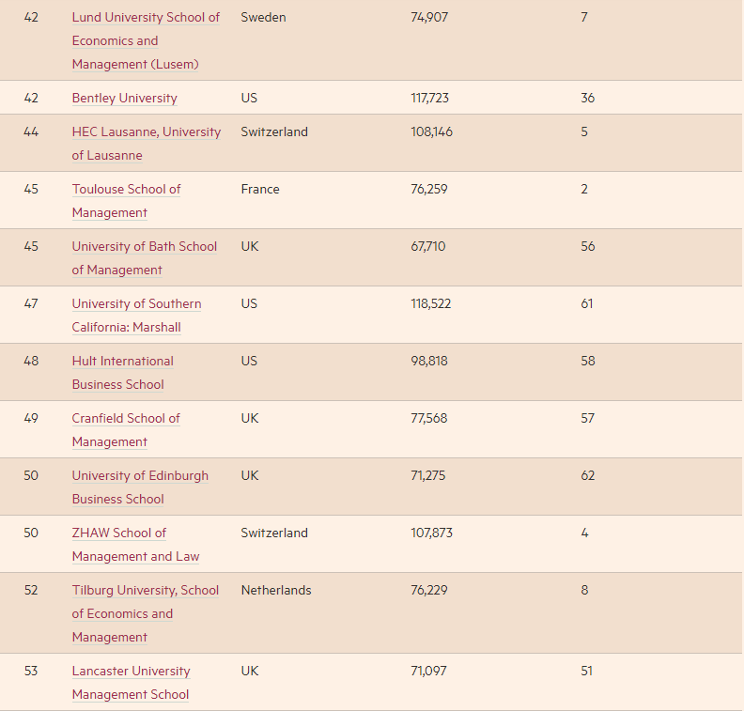The height and width of the screenshot is (711, 744).
Task: Click rank 53 in the Lancaster row
Action: click(x=31, y=672)
